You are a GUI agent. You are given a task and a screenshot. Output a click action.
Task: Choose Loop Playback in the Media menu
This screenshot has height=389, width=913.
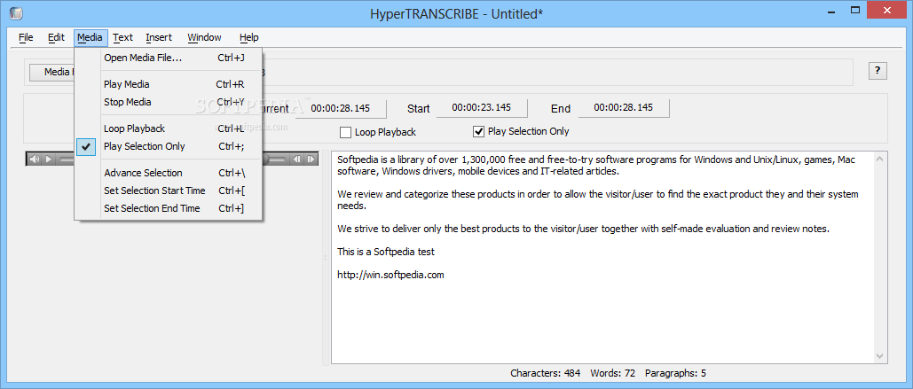169,128
